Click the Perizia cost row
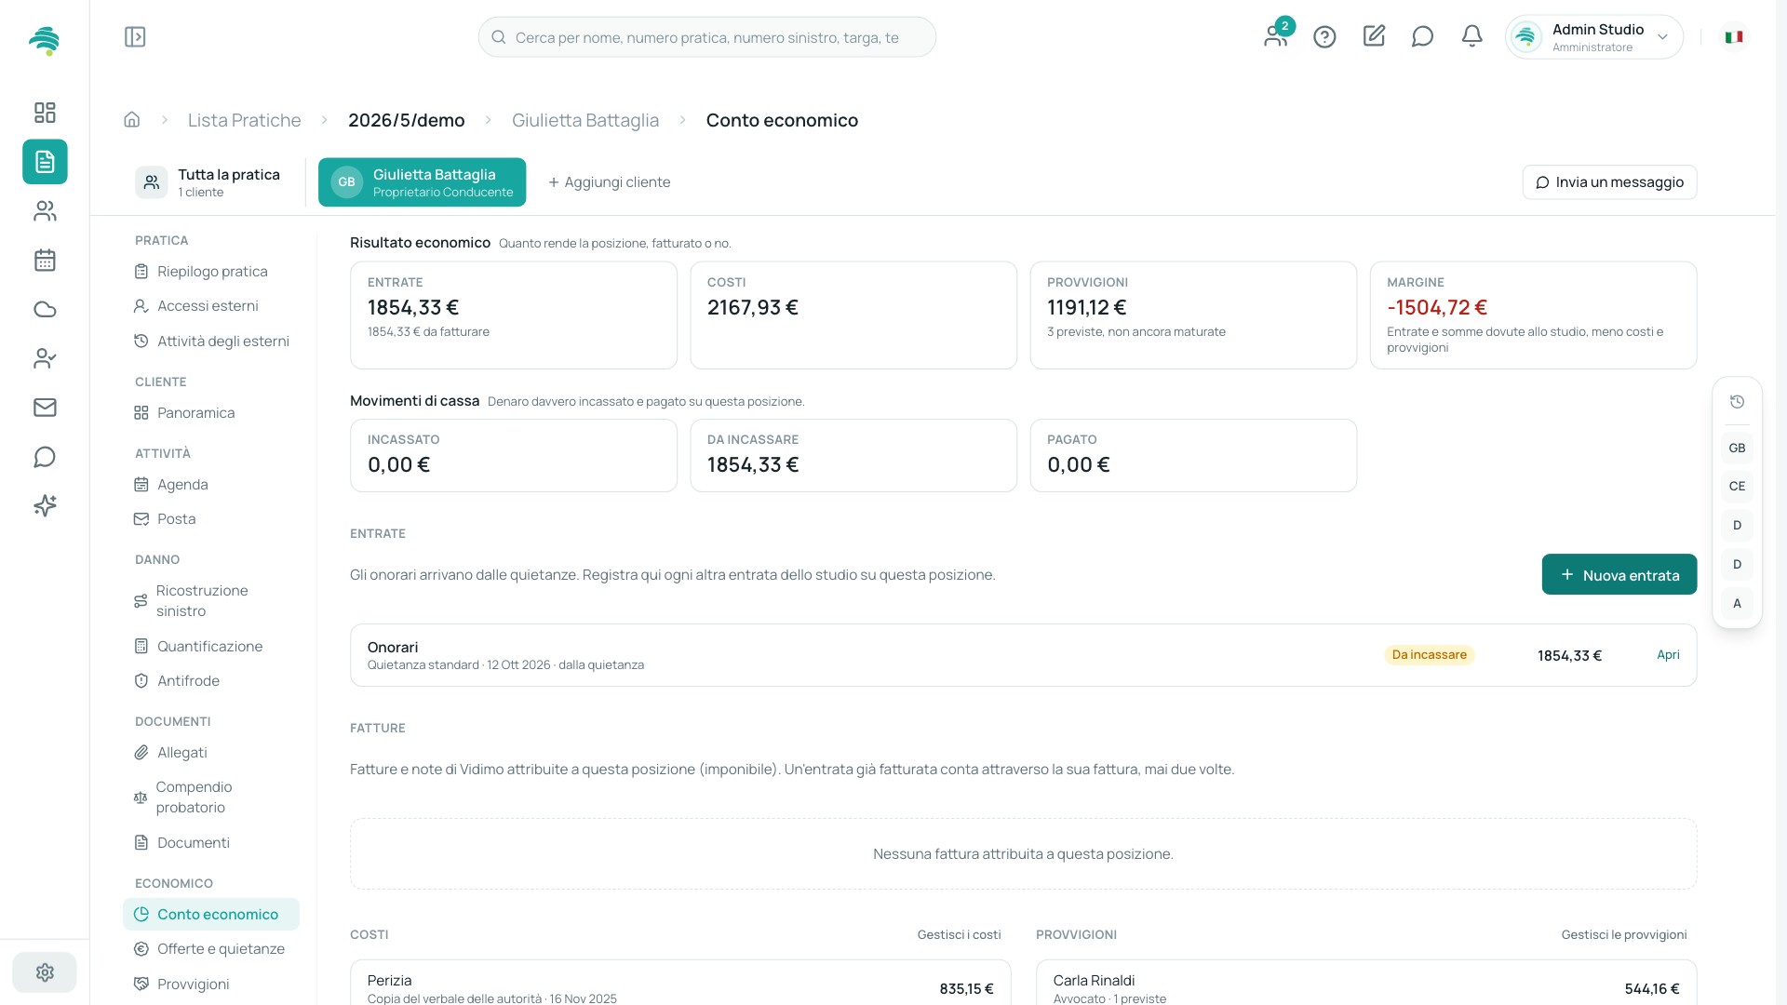 pyautogui.click(x=680, y=984)
